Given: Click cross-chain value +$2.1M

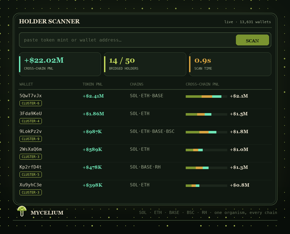Looking at the screenshot, I should click(x=239, y=96).
